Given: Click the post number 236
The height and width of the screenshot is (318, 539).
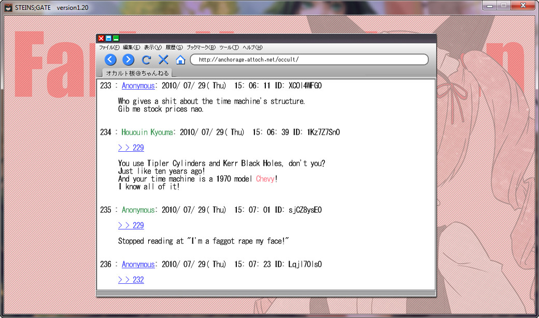Looking at the screenshot, I should (106, 265).
